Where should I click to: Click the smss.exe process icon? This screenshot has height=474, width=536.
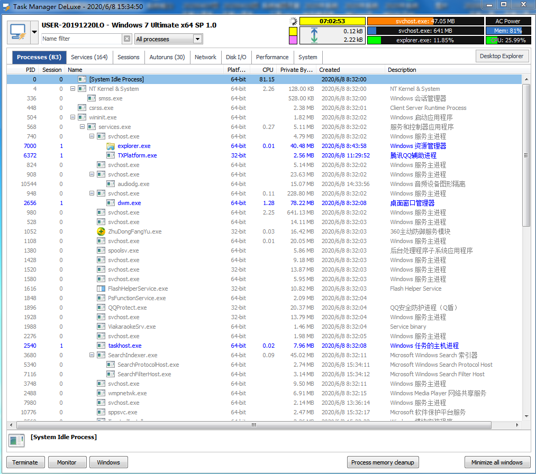click(x=91, y=98)
